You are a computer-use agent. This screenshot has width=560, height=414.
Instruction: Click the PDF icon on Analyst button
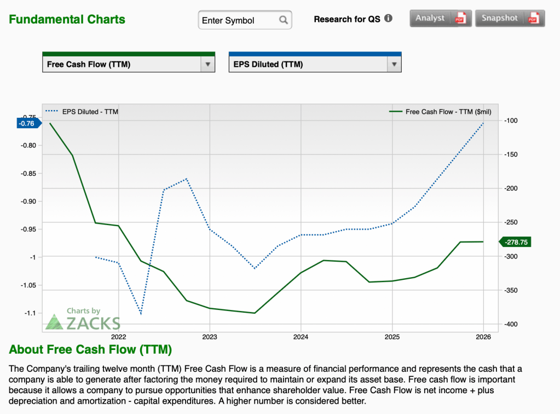[460, 19]
